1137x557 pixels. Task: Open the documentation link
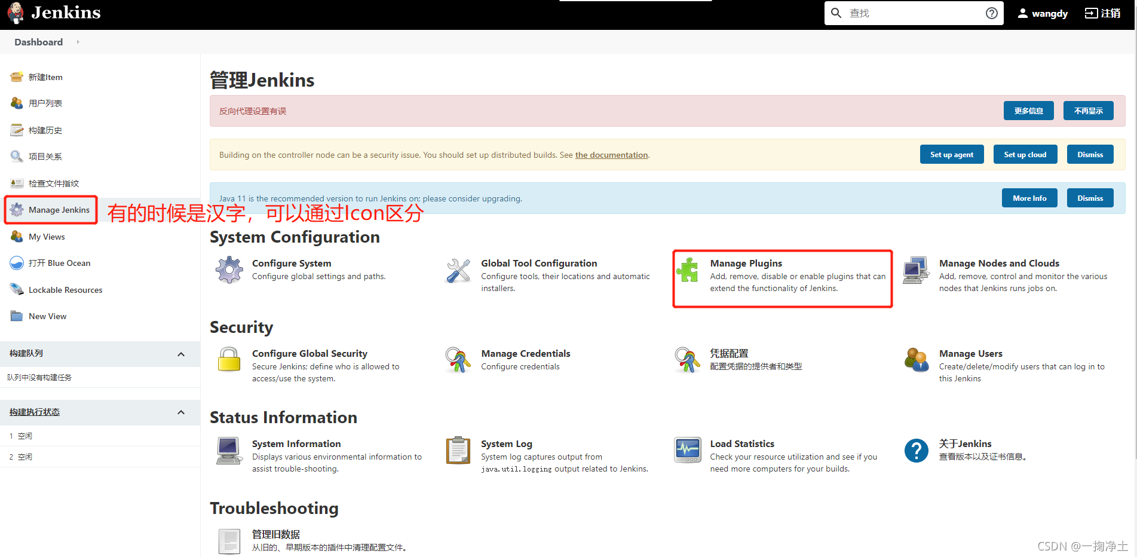coord(611,155)
